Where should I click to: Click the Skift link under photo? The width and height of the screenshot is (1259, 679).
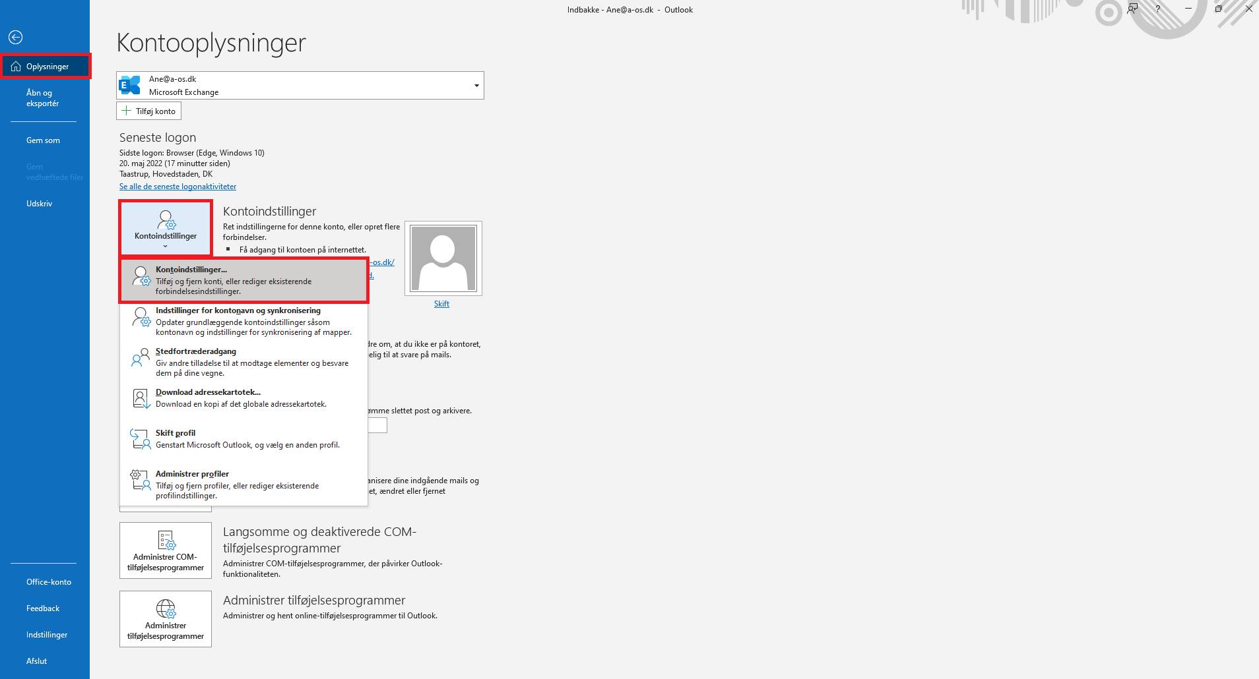click(x=441, y=304)
